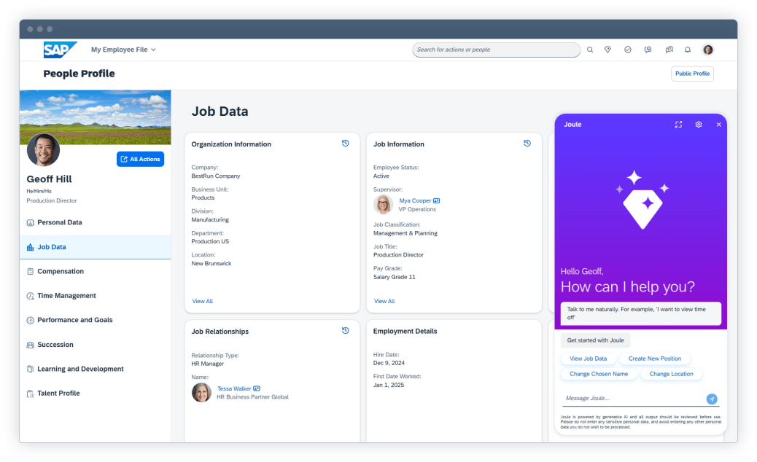
Task: Open the org chart icon in the top bar
Action: pos(669,50)
